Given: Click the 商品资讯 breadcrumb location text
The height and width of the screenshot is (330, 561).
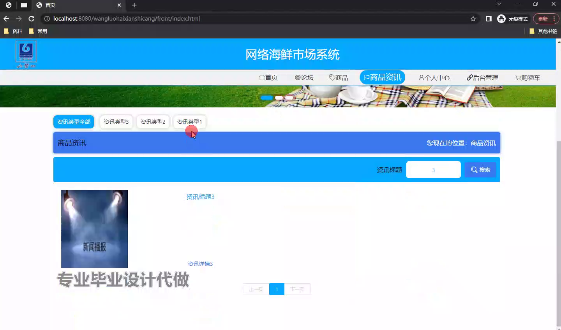Looking at the screenshot, I should (483, 143).
